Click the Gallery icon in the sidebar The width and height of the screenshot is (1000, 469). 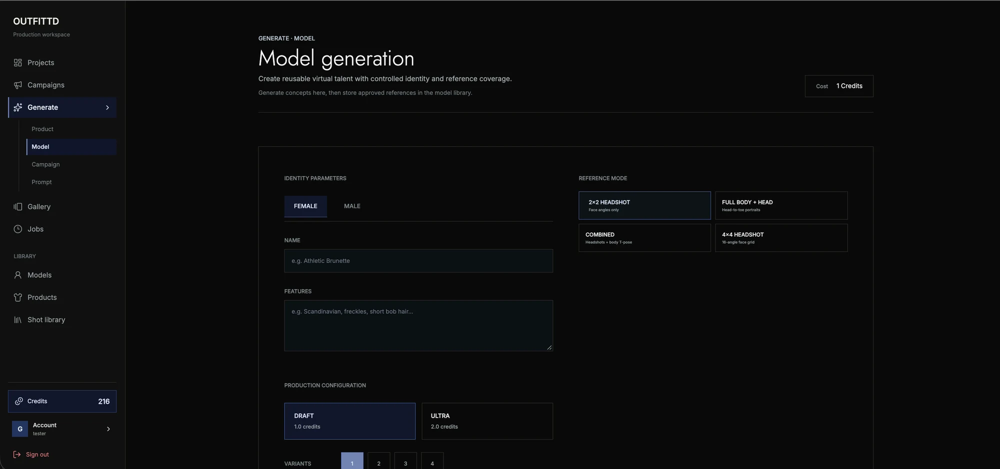pos(18,207)
